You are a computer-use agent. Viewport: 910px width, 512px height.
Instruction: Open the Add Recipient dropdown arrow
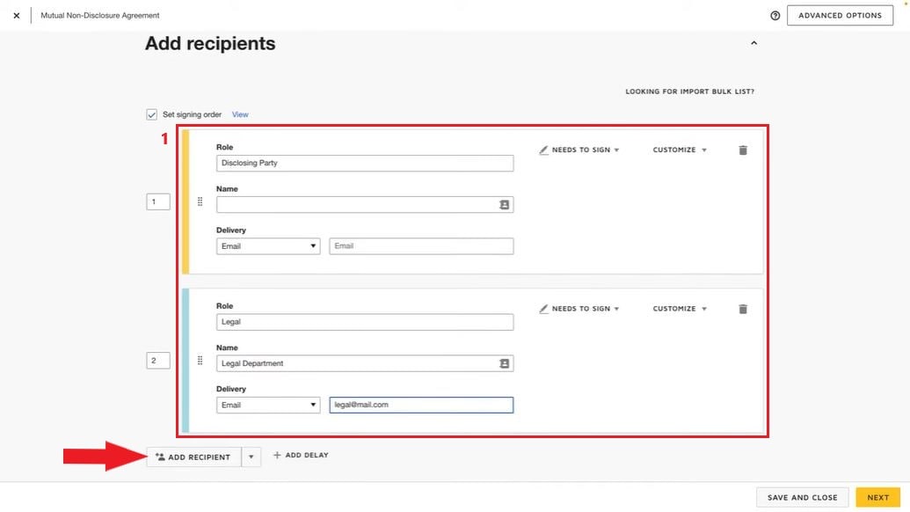coord(251,457)
